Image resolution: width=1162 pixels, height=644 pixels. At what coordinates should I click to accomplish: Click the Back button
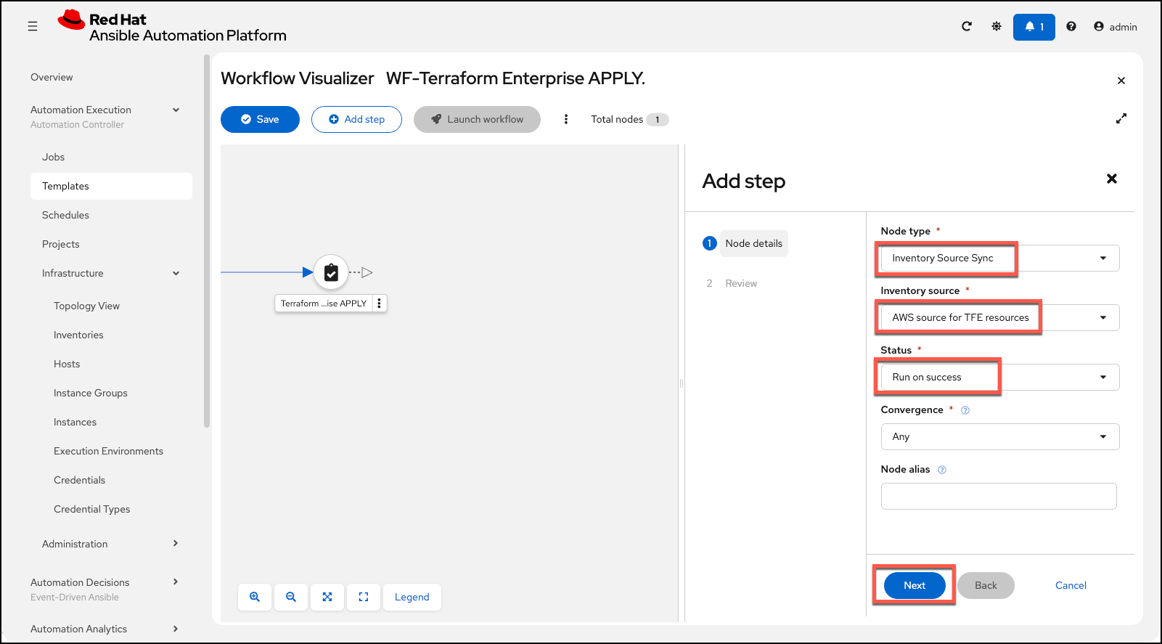click(x=986, y=585)
